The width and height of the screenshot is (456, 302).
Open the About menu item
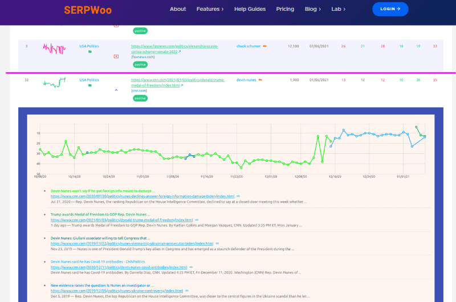(x=178, y=9)
